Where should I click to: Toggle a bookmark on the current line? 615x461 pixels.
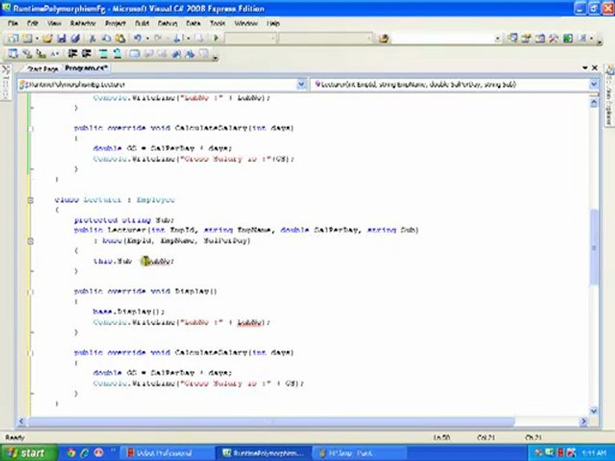(134, 54)
